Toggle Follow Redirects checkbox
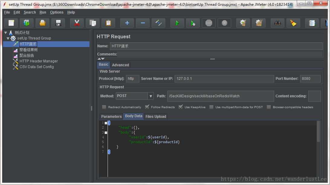 tap(147, 107)
